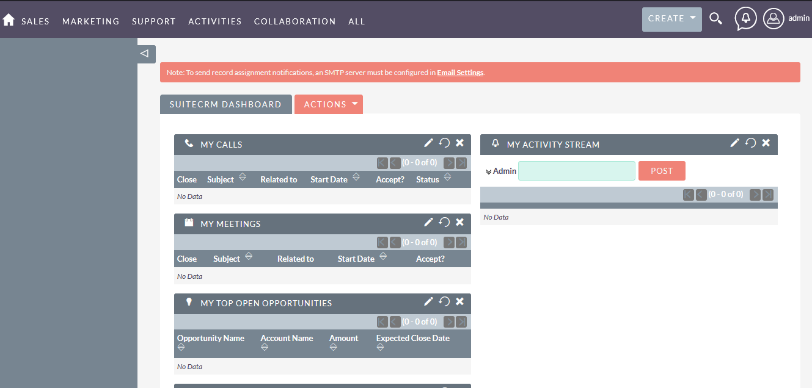Click the Home icon in navigation bar
This screenshot has height=388, width=812.
tap(9, 20)
